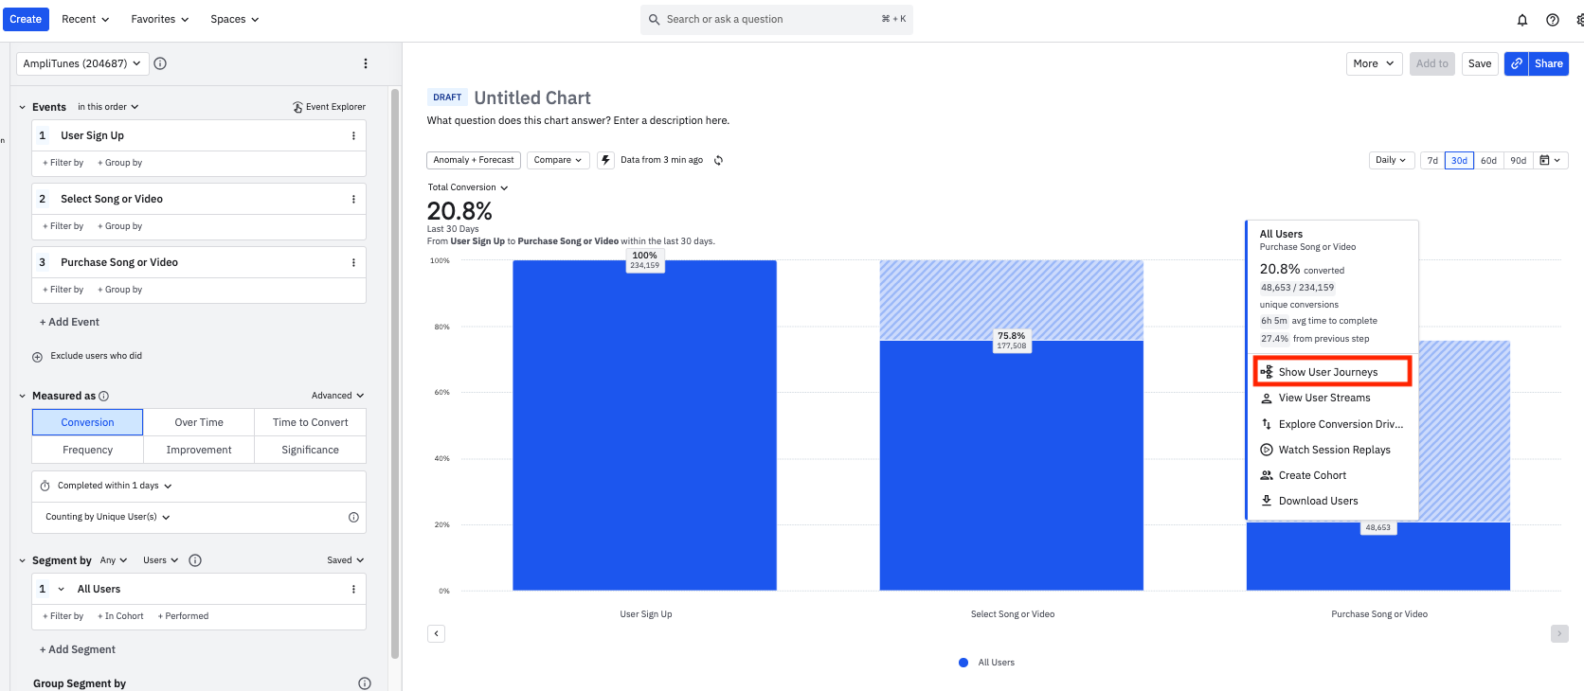Click the Add Event link
Viewport: 1584px width, 691px height.
click(x=69, y=322)
